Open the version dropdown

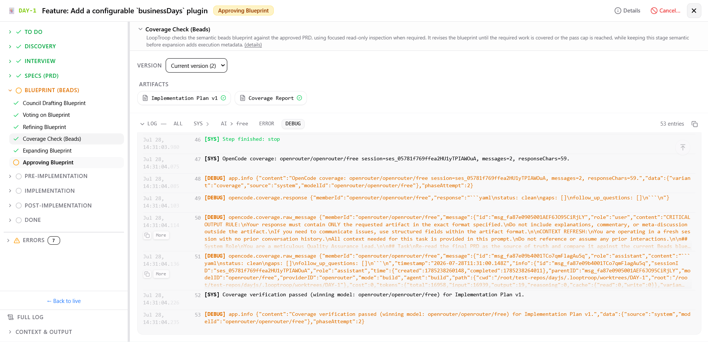(x=196, y=66)
